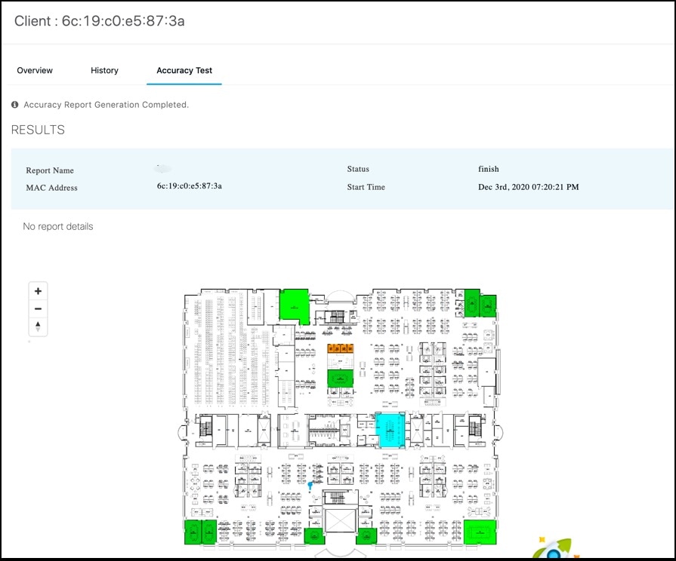Screen dimensions: 676x561
Task: Switch to the Overview tab
Action: pos(35,70)
